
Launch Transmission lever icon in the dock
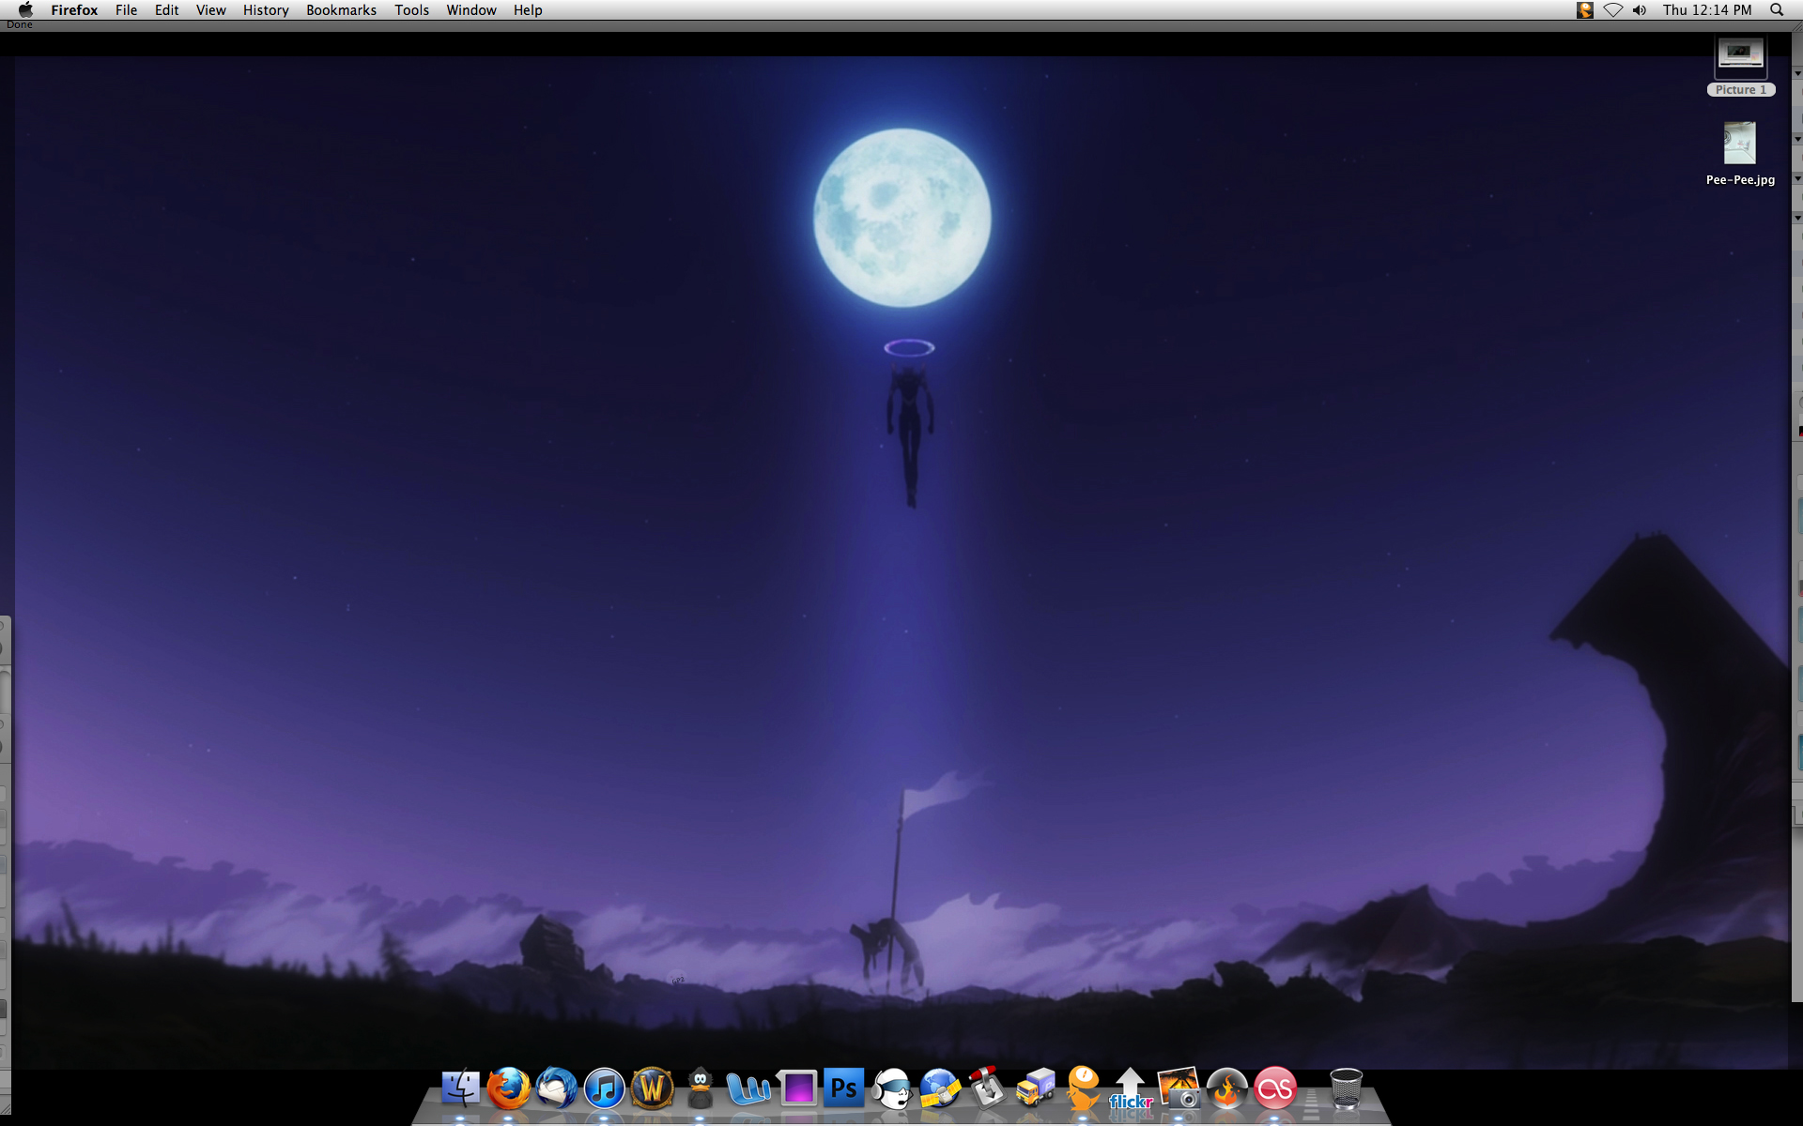point(987,1088)
